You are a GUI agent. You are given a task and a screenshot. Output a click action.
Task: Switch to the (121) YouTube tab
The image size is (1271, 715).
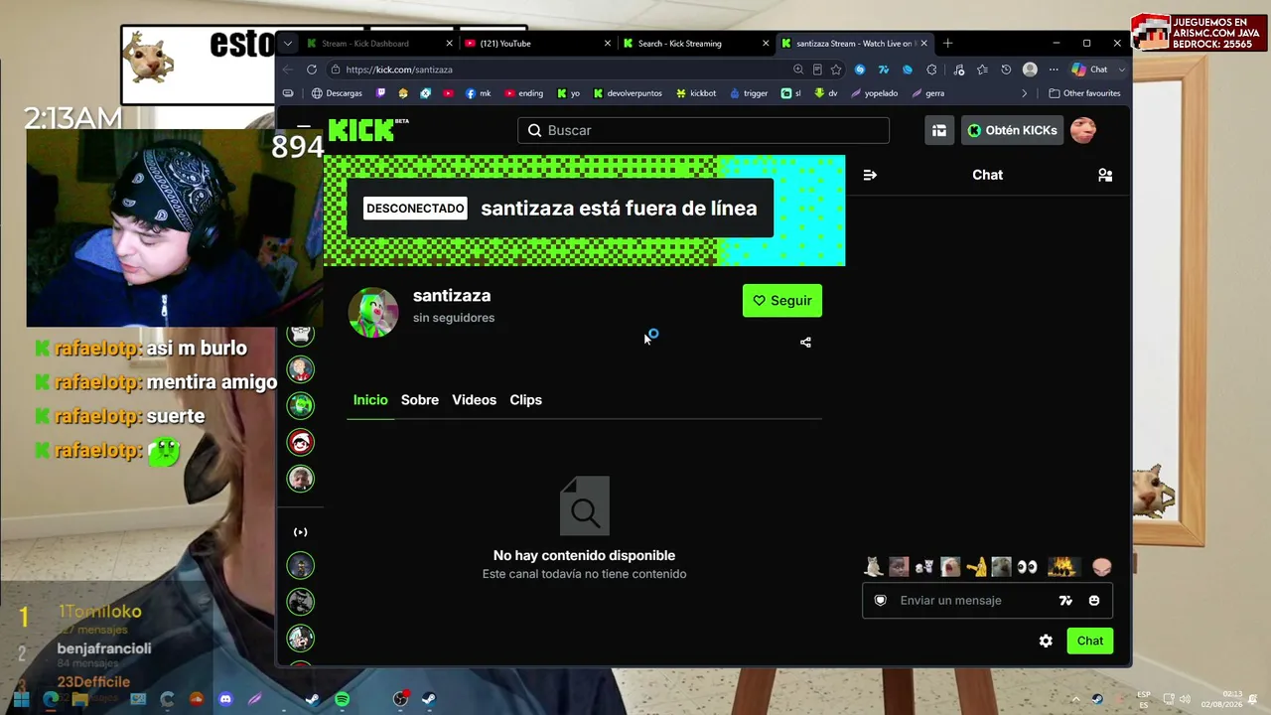pos(538,43)
